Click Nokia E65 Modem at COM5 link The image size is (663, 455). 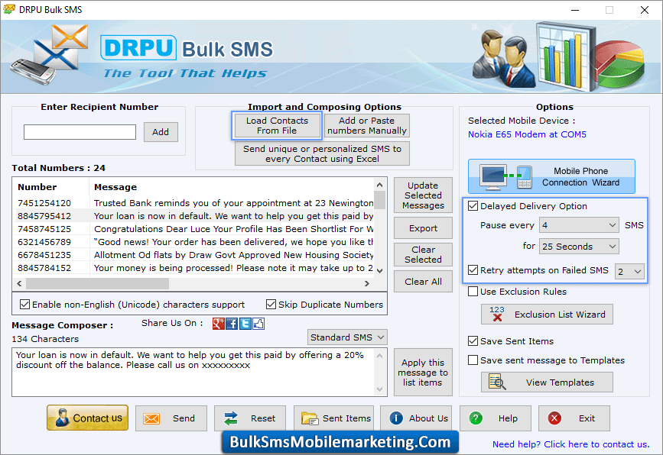click(527, 134)
